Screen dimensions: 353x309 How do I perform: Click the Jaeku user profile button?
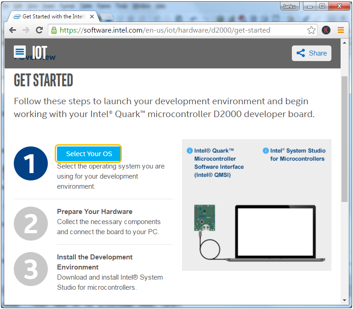290,6
